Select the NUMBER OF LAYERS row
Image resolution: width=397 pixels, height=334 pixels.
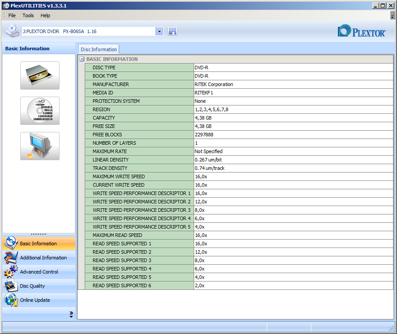(x=239, y=143)
